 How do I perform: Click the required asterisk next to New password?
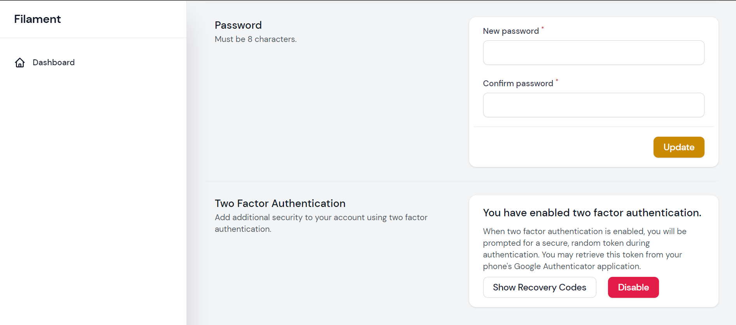543,28
